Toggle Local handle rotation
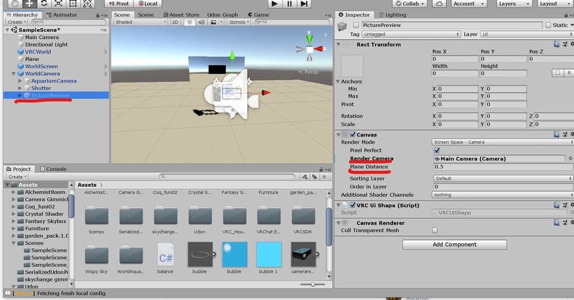The width and height of the screenshot is (574, 300). pos(148,4)
